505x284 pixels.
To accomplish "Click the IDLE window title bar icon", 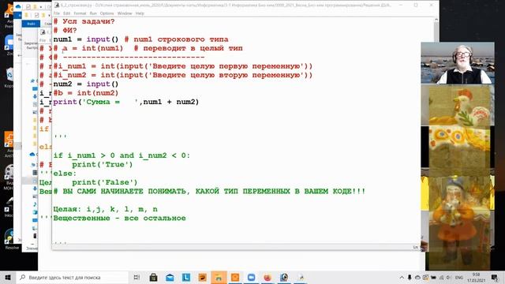I will (57, 5).
